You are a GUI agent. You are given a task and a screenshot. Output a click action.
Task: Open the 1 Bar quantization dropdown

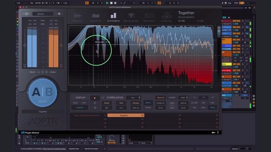tap(66, 3)
